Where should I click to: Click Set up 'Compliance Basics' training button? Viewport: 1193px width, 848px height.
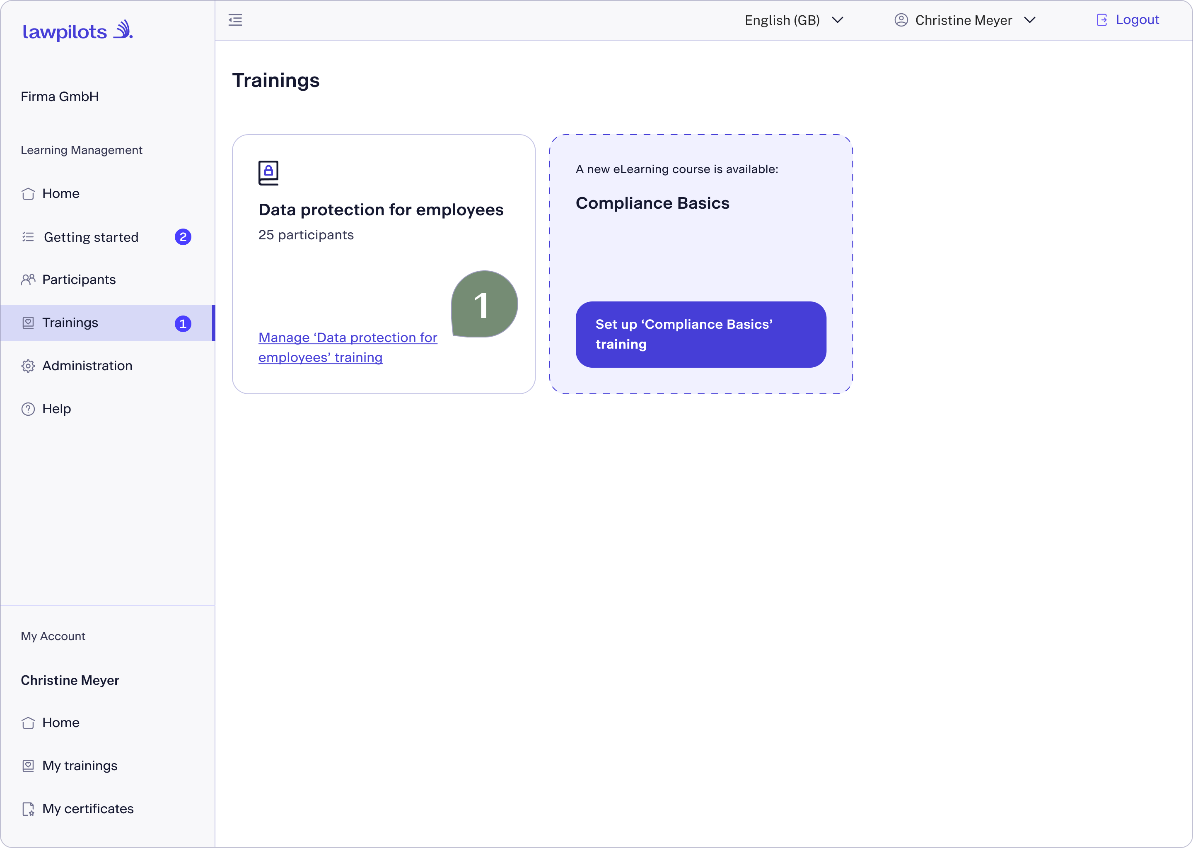[x=700, y=334]
